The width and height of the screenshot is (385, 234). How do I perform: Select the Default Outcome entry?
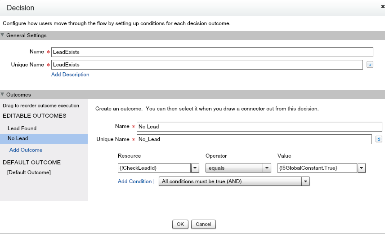tap(29, 172)
